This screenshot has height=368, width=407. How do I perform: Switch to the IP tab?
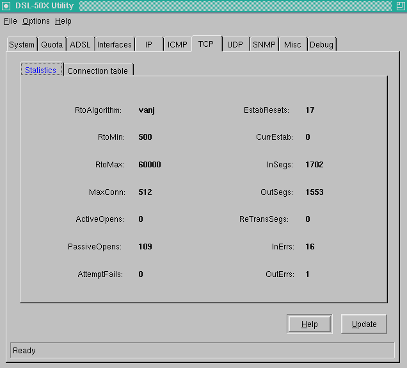tap(148, 44)
